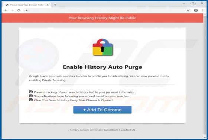Click the 'Your Browsing History Might Be Public' banner text
Screen dimensions: 208x140
coord(102,18)
